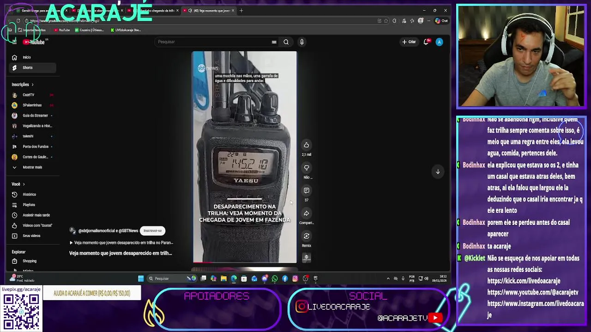Open the YouTube bookmark in favorites bar
This screenshot has width=591, height=332.
click(x=62, y=30)
